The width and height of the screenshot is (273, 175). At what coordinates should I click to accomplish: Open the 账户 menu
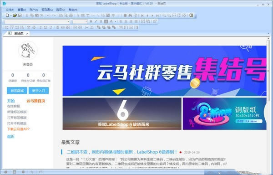click(34, 10)
